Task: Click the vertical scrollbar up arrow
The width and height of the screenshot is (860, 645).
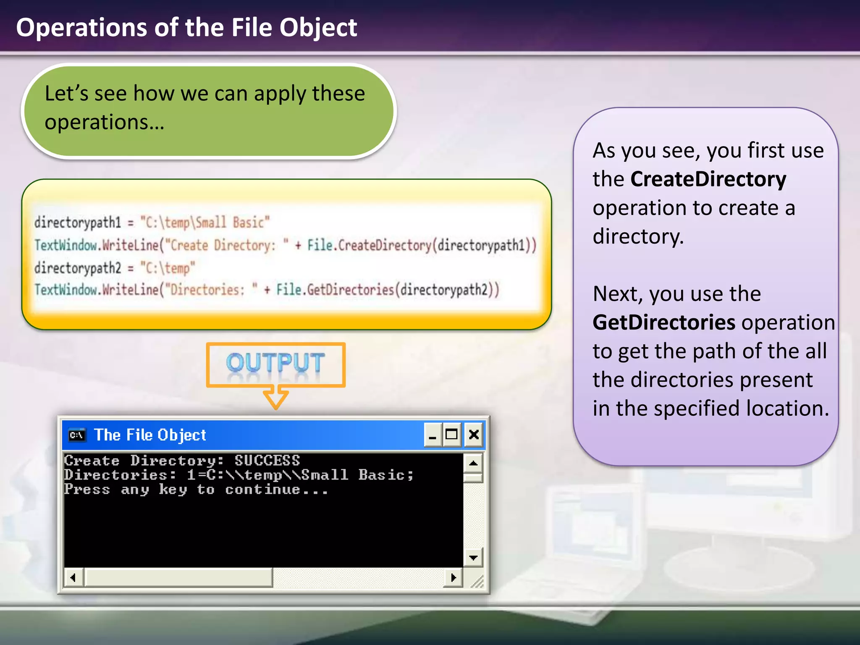Action: point(473,464)
